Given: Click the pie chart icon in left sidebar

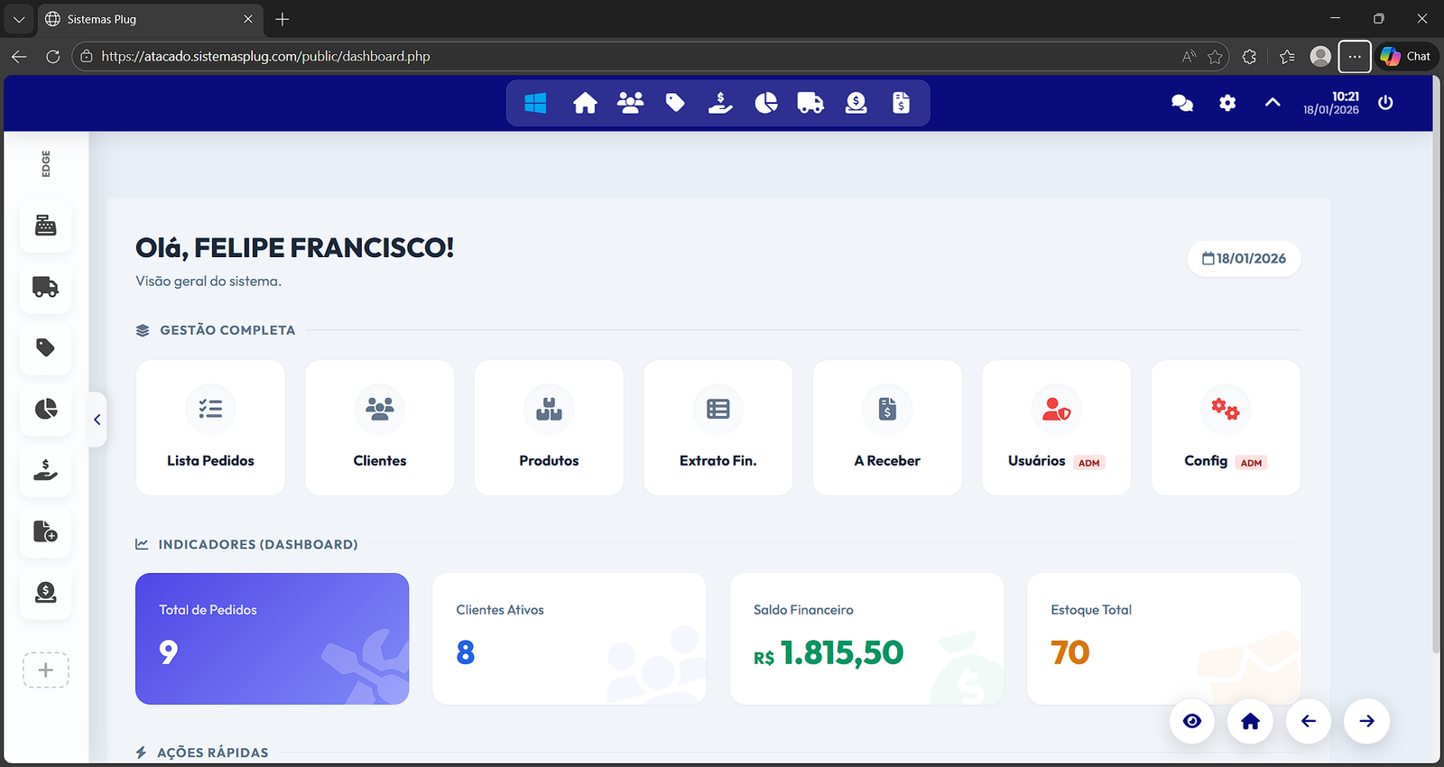Looking at the screenshot, I should tap(45, 409).
